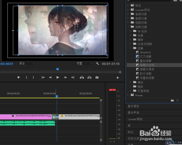Click the Add Marker button

coord(19,78)
